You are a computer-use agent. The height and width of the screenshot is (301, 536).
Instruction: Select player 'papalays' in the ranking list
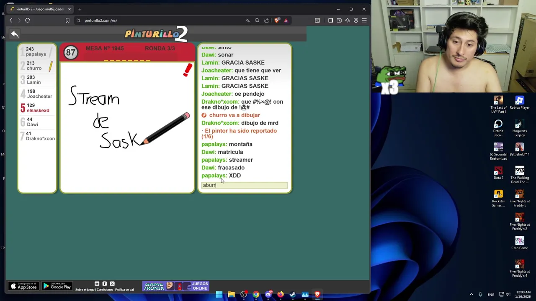pos(37,51)
